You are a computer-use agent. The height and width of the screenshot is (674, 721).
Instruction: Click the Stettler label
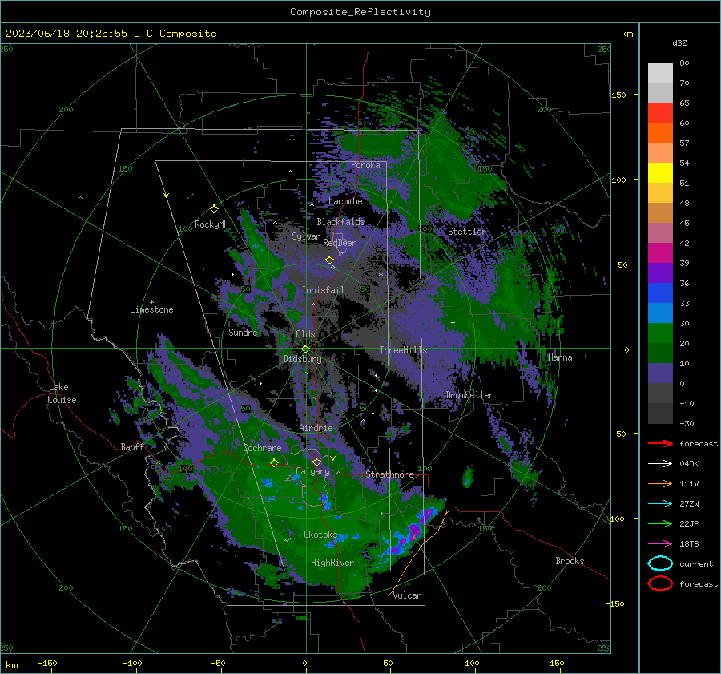point(467,232)
